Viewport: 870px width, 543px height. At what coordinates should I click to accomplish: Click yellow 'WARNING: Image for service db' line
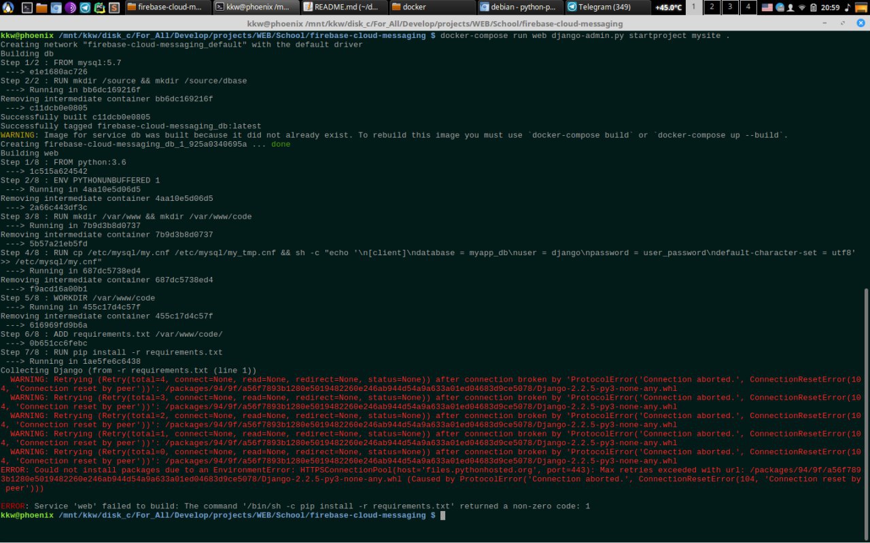pyautogui.click(x=394, y=135)
